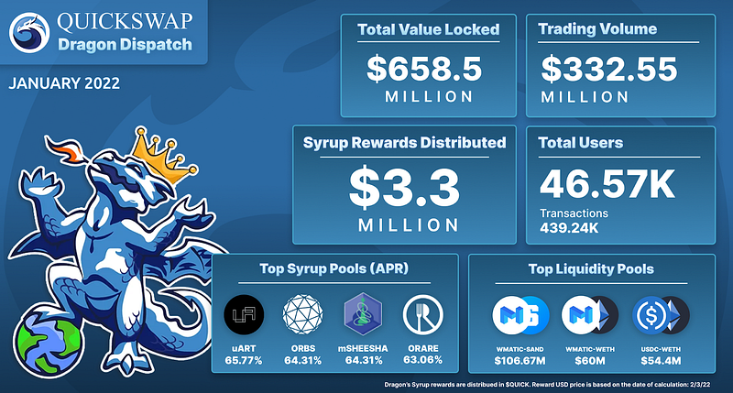Click the globe under the dragon's foot
This screenshot has width=733, height=393.
49,340
